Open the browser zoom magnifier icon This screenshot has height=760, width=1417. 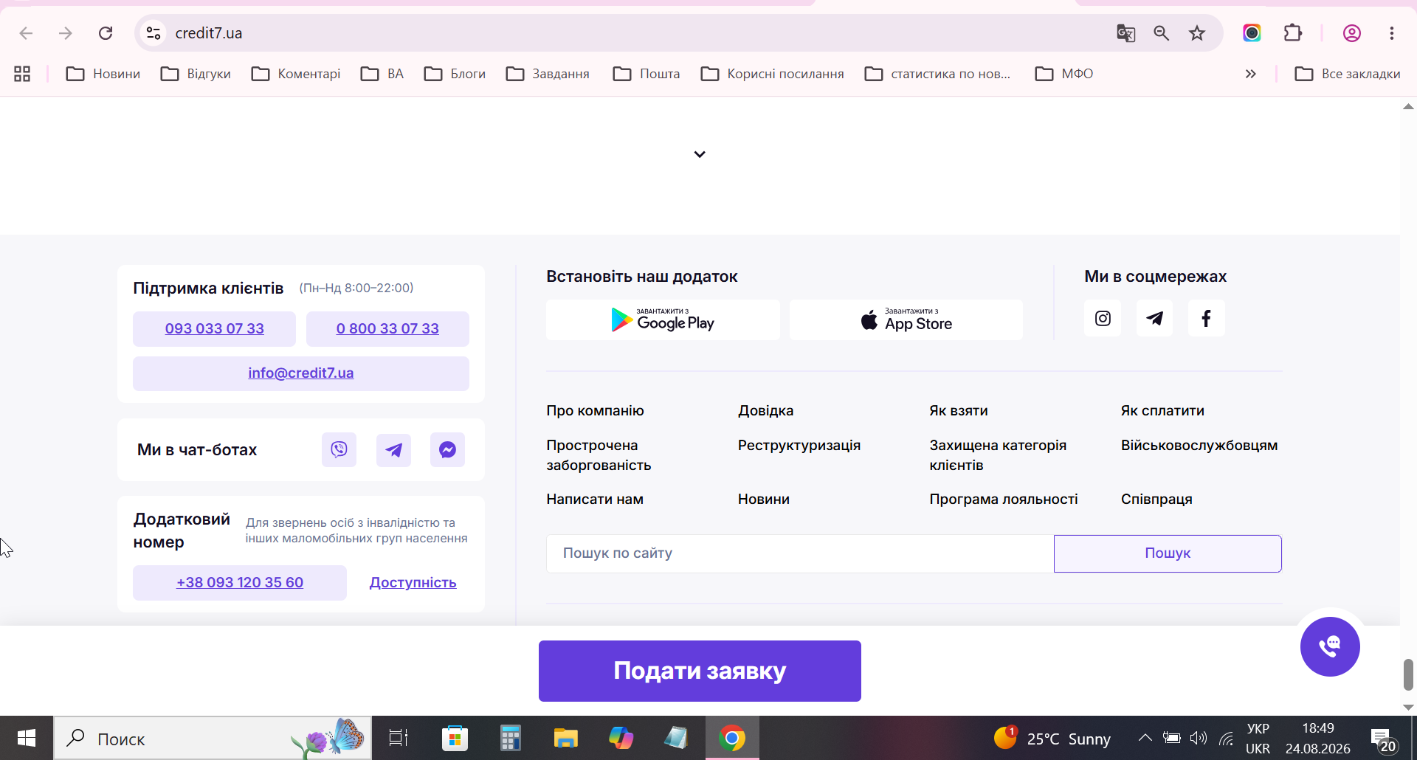coord(1161,33)
